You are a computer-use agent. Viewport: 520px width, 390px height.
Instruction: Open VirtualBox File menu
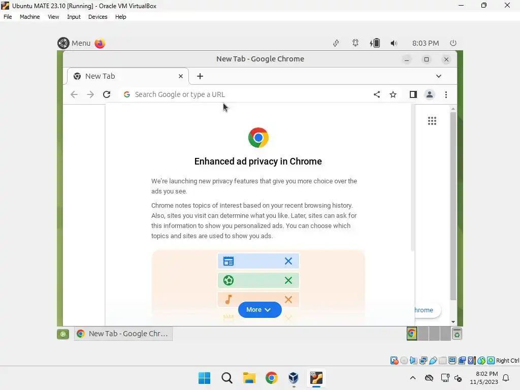click(8, 17)
